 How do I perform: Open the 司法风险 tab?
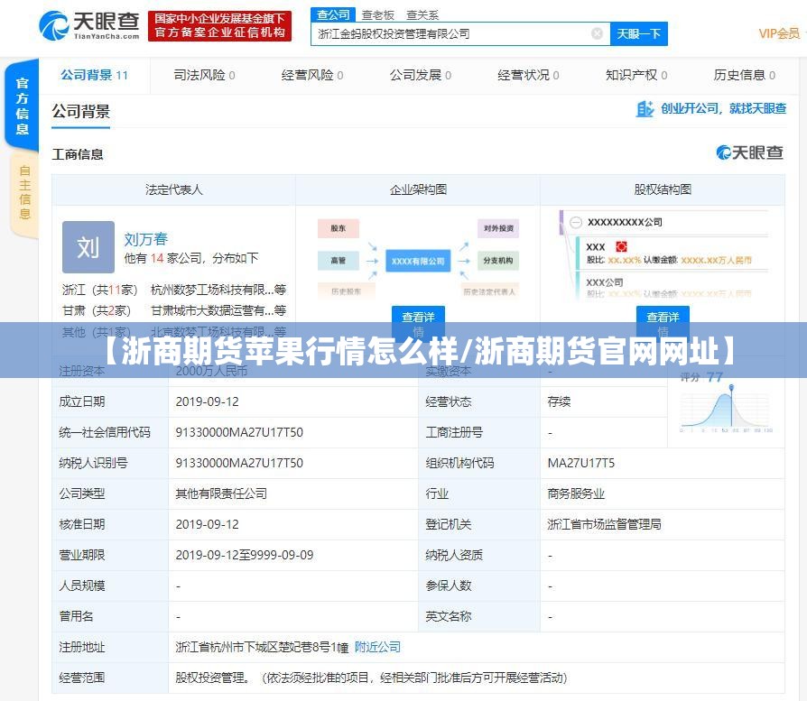pyautogui.click(x=204, y=75)
